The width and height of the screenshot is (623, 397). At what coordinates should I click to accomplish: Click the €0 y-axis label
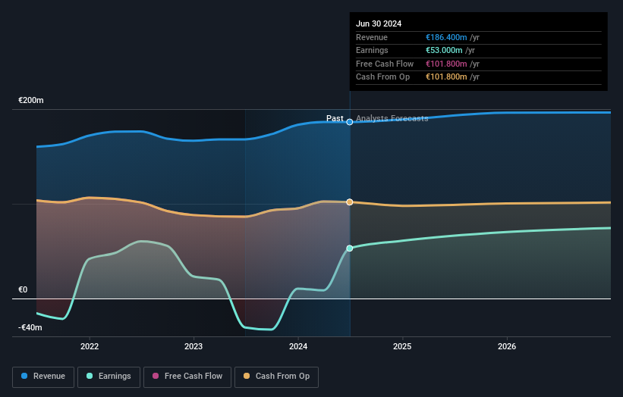pos(23,289)
